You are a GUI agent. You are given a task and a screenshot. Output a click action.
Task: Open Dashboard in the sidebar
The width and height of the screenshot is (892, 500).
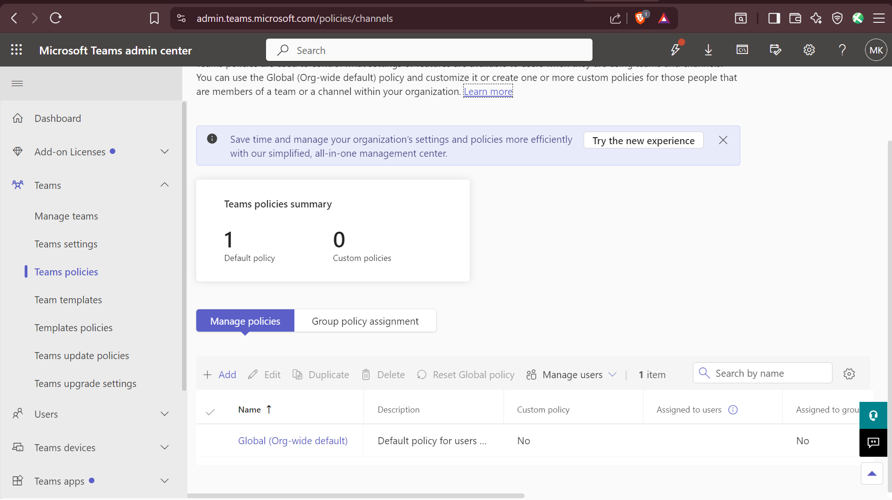pyautogui.click(x=58, y=118)
